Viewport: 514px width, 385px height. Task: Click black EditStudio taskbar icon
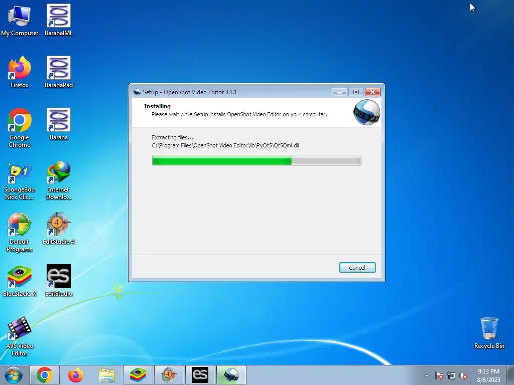tap(200, 375)
